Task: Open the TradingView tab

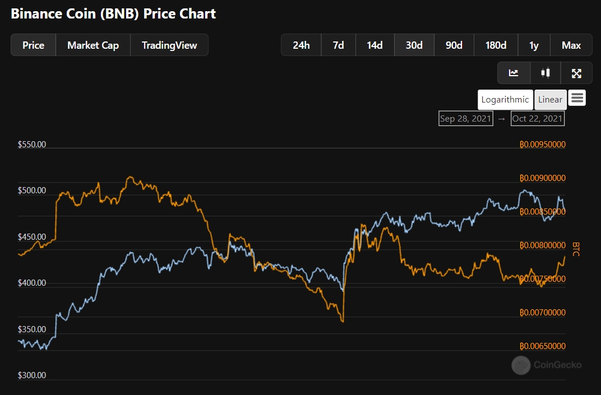Action: [169, 45]
